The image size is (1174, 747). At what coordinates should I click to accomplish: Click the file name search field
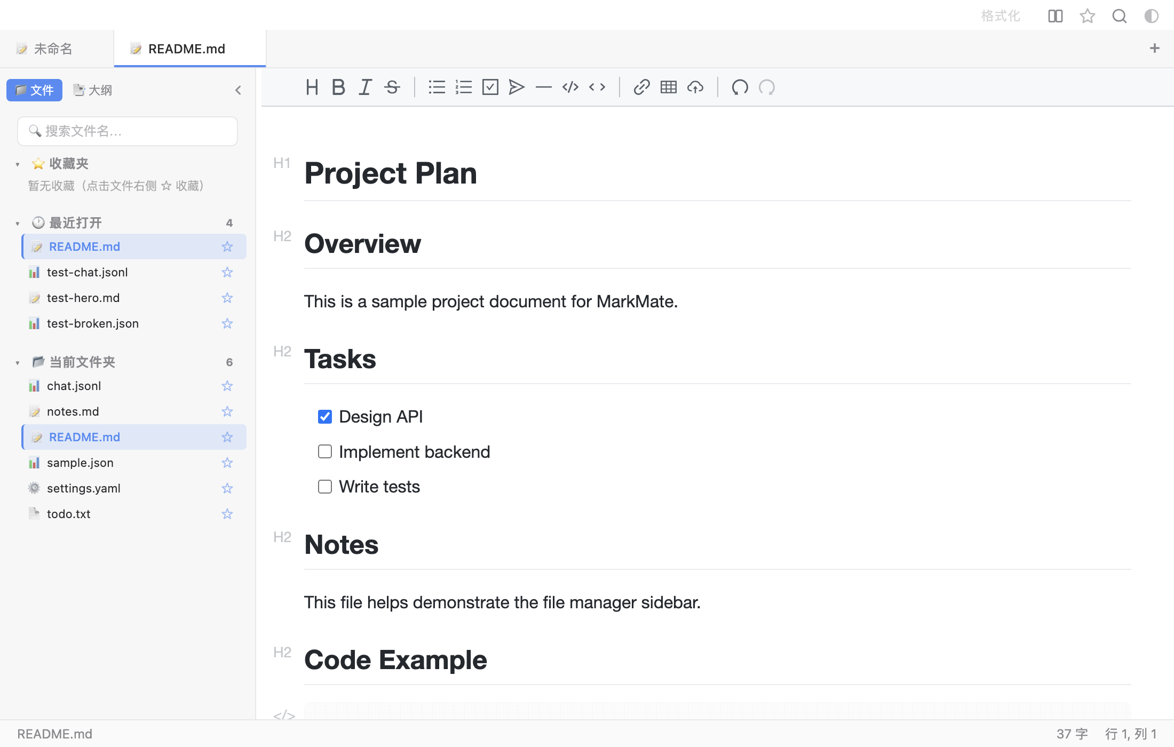[x=128, y=131]
